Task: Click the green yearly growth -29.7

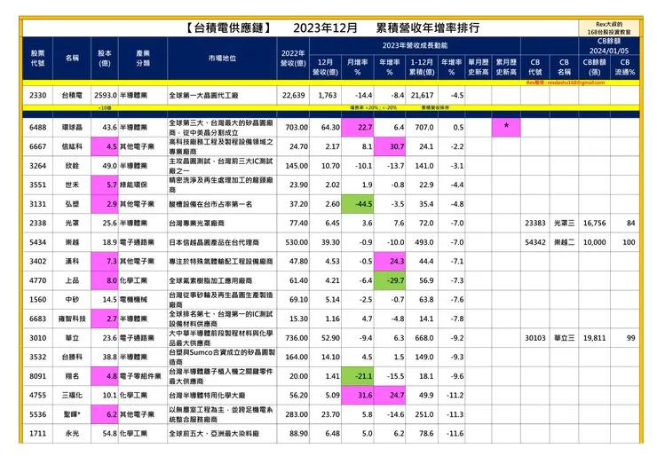Action: 390,280
